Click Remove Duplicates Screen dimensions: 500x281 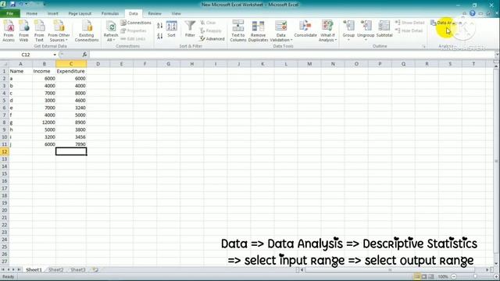[x=258, y=30]
